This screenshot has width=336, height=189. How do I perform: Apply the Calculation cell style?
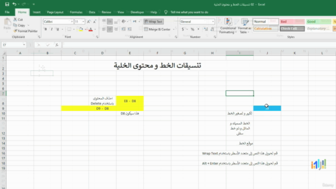click(266, 28)
